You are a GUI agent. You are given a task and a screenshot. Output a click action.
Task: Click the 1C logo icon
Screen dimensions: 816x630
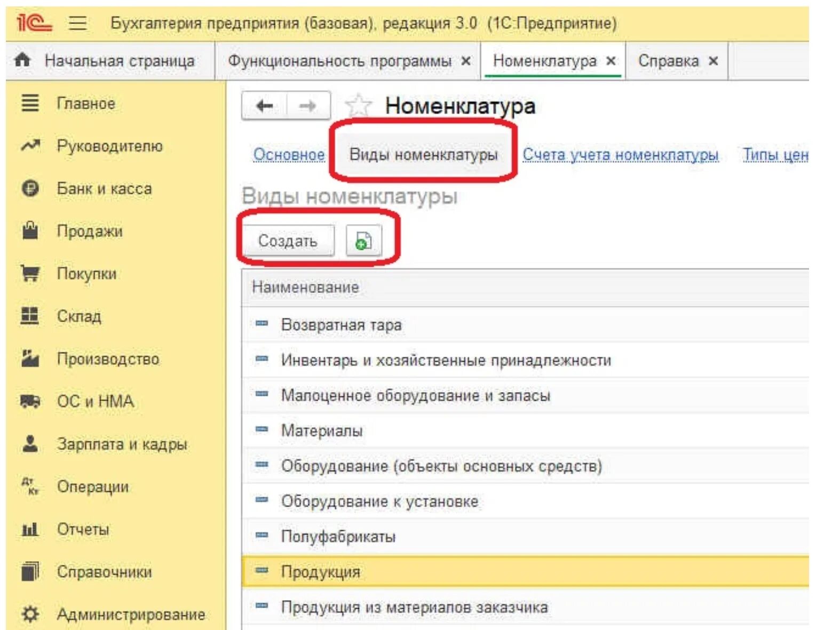[x=34, y=23]
